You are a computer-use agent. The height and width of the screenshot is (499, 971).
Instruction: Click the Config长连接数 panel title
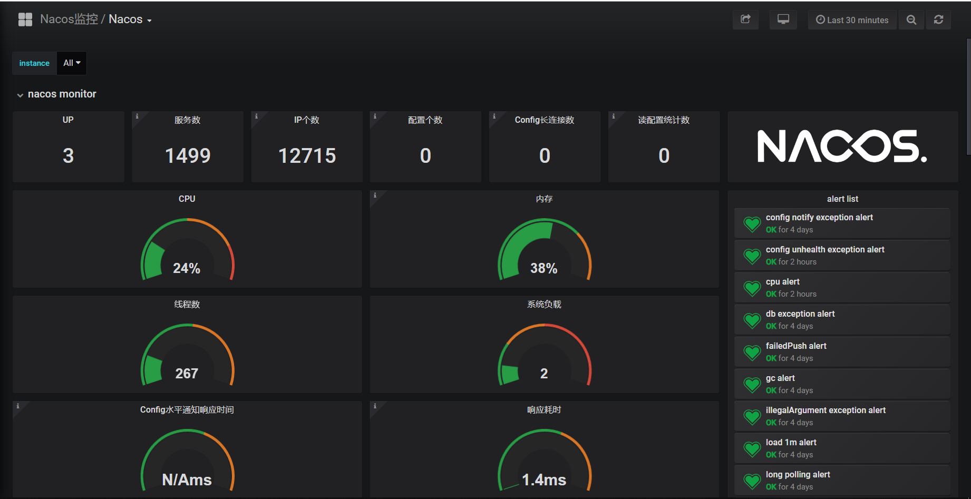(545, 120)
